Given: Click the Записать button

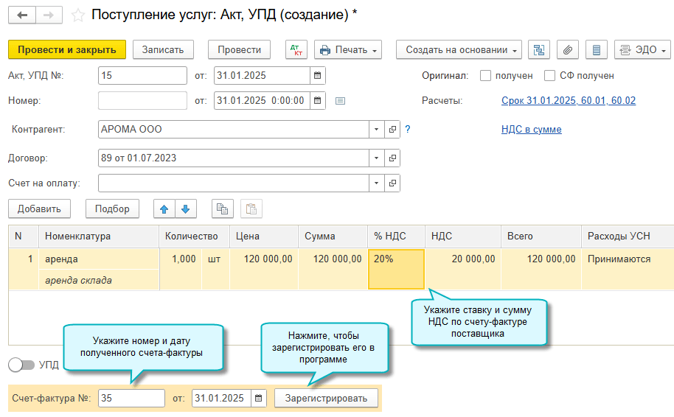Looking at the screenshot, I should (163, 50).
